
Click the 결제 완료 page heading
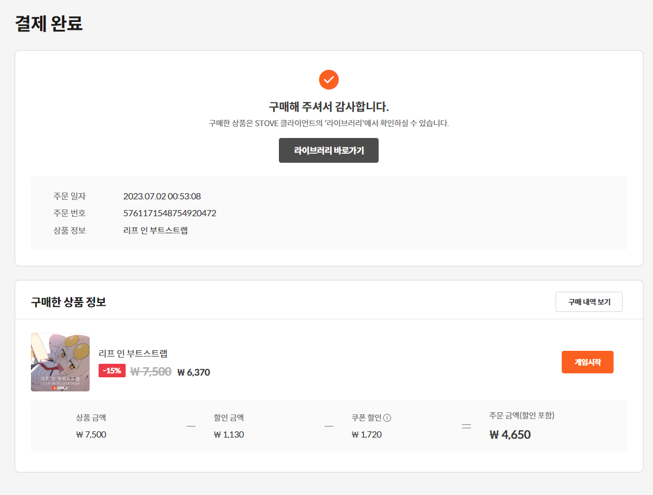49,24
